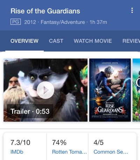This screenshot has height=160, width=140.
Task: Switch to the Cast tab
Action: 56,41
